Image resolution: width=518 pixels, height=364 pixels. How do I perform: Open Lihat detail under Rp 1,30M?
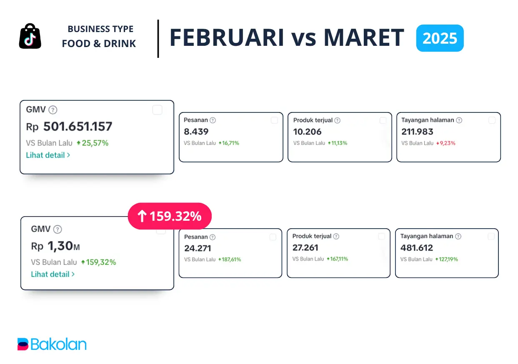53,274
